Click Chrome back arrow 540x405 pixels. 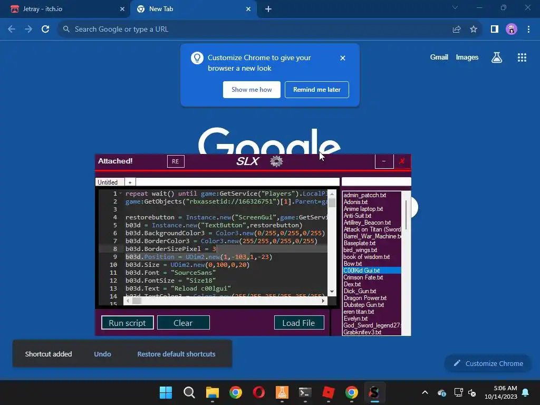[12, 30]
